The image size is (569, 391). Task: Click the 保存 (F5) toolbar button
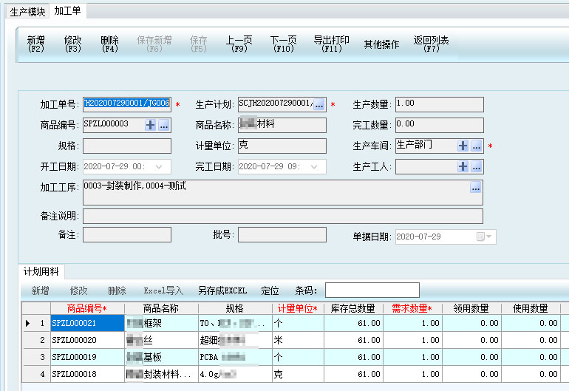(x=199, y=44)
